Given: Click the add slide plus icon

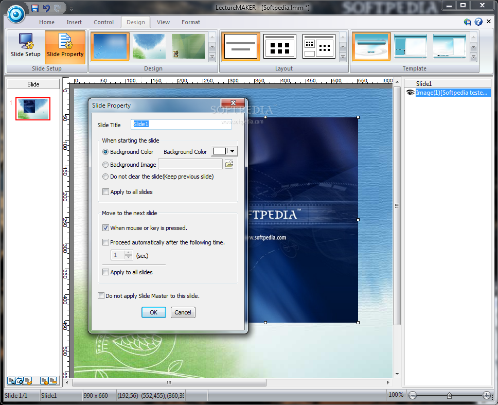Looking at the screenshot, I should [x=44, y=380].
